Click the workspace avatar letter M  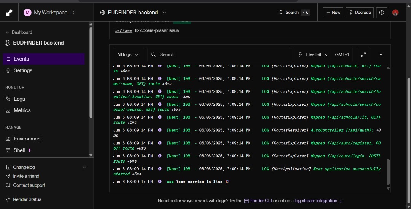[x=27, y=12]
